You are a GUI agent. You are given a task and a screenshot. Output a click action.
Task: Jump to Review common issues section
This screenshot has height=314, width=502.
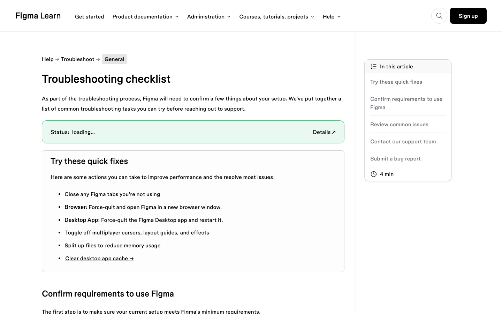(399, 125)
